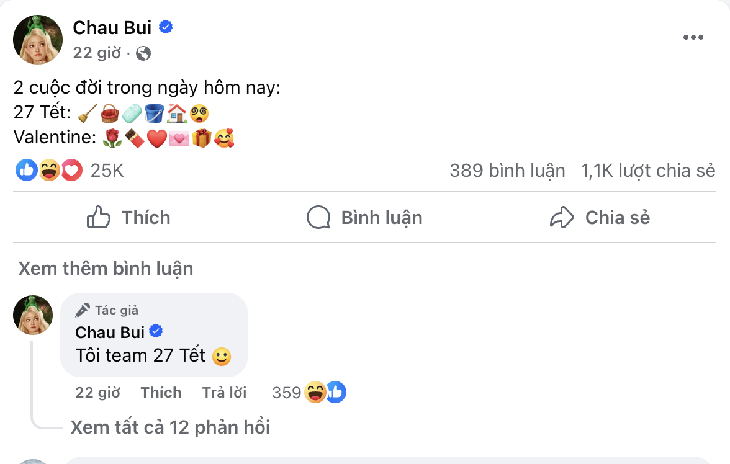
Task: Click the globe public audience icon
Action: 144,54
